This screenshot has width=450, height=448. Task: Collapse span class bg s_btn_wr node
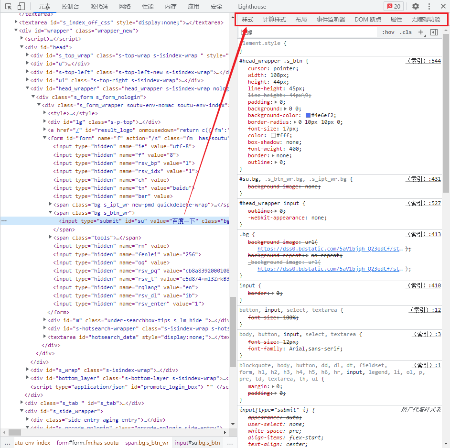(x=50, y=212)
